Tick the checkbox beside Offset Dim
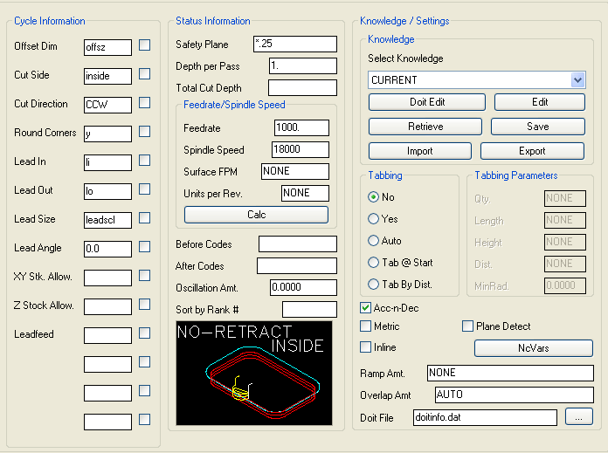This screenshot has width=608, height=453. tap(145, 45)
